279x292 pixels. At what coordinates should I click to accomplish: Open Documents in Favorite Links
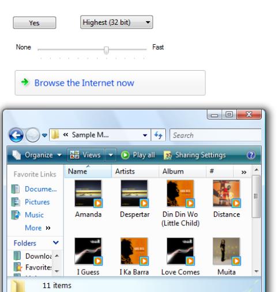41,189
